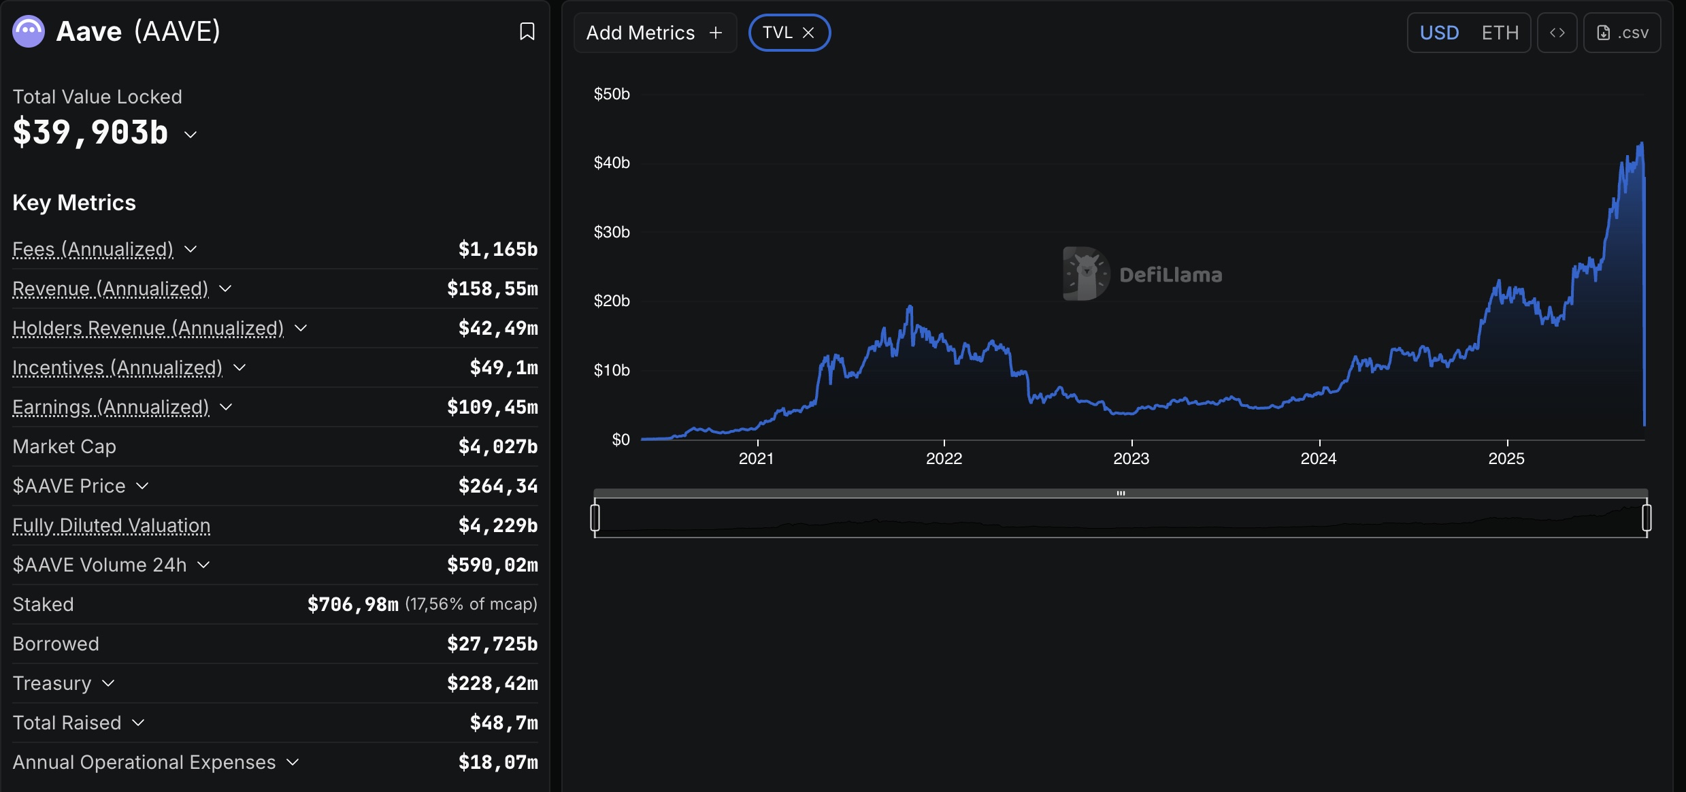Click the embed chart code icon
This screenshot has height=792, width=1686.
click(x=1557, y=33)
